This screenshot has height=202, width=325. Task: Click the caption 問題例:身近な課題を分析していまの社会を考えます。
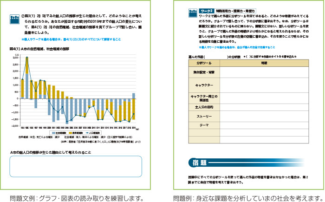(249, 198)
